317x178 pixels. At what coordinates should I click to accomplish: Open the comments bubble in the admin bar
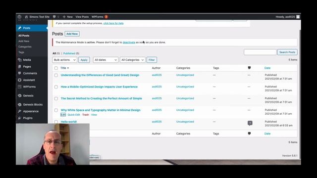pos(54,17)
